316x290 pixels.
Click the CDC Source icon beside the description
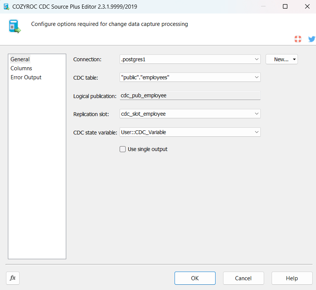pyautogui.click(x=15, y=26)
